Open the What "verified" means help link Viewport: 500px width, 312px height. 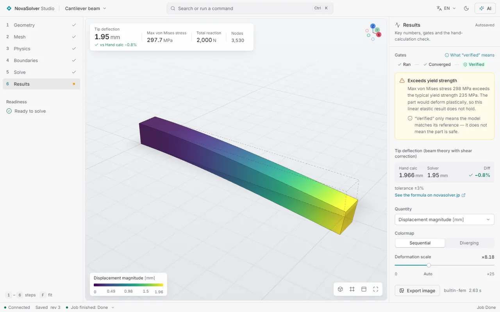click(470, 55)
